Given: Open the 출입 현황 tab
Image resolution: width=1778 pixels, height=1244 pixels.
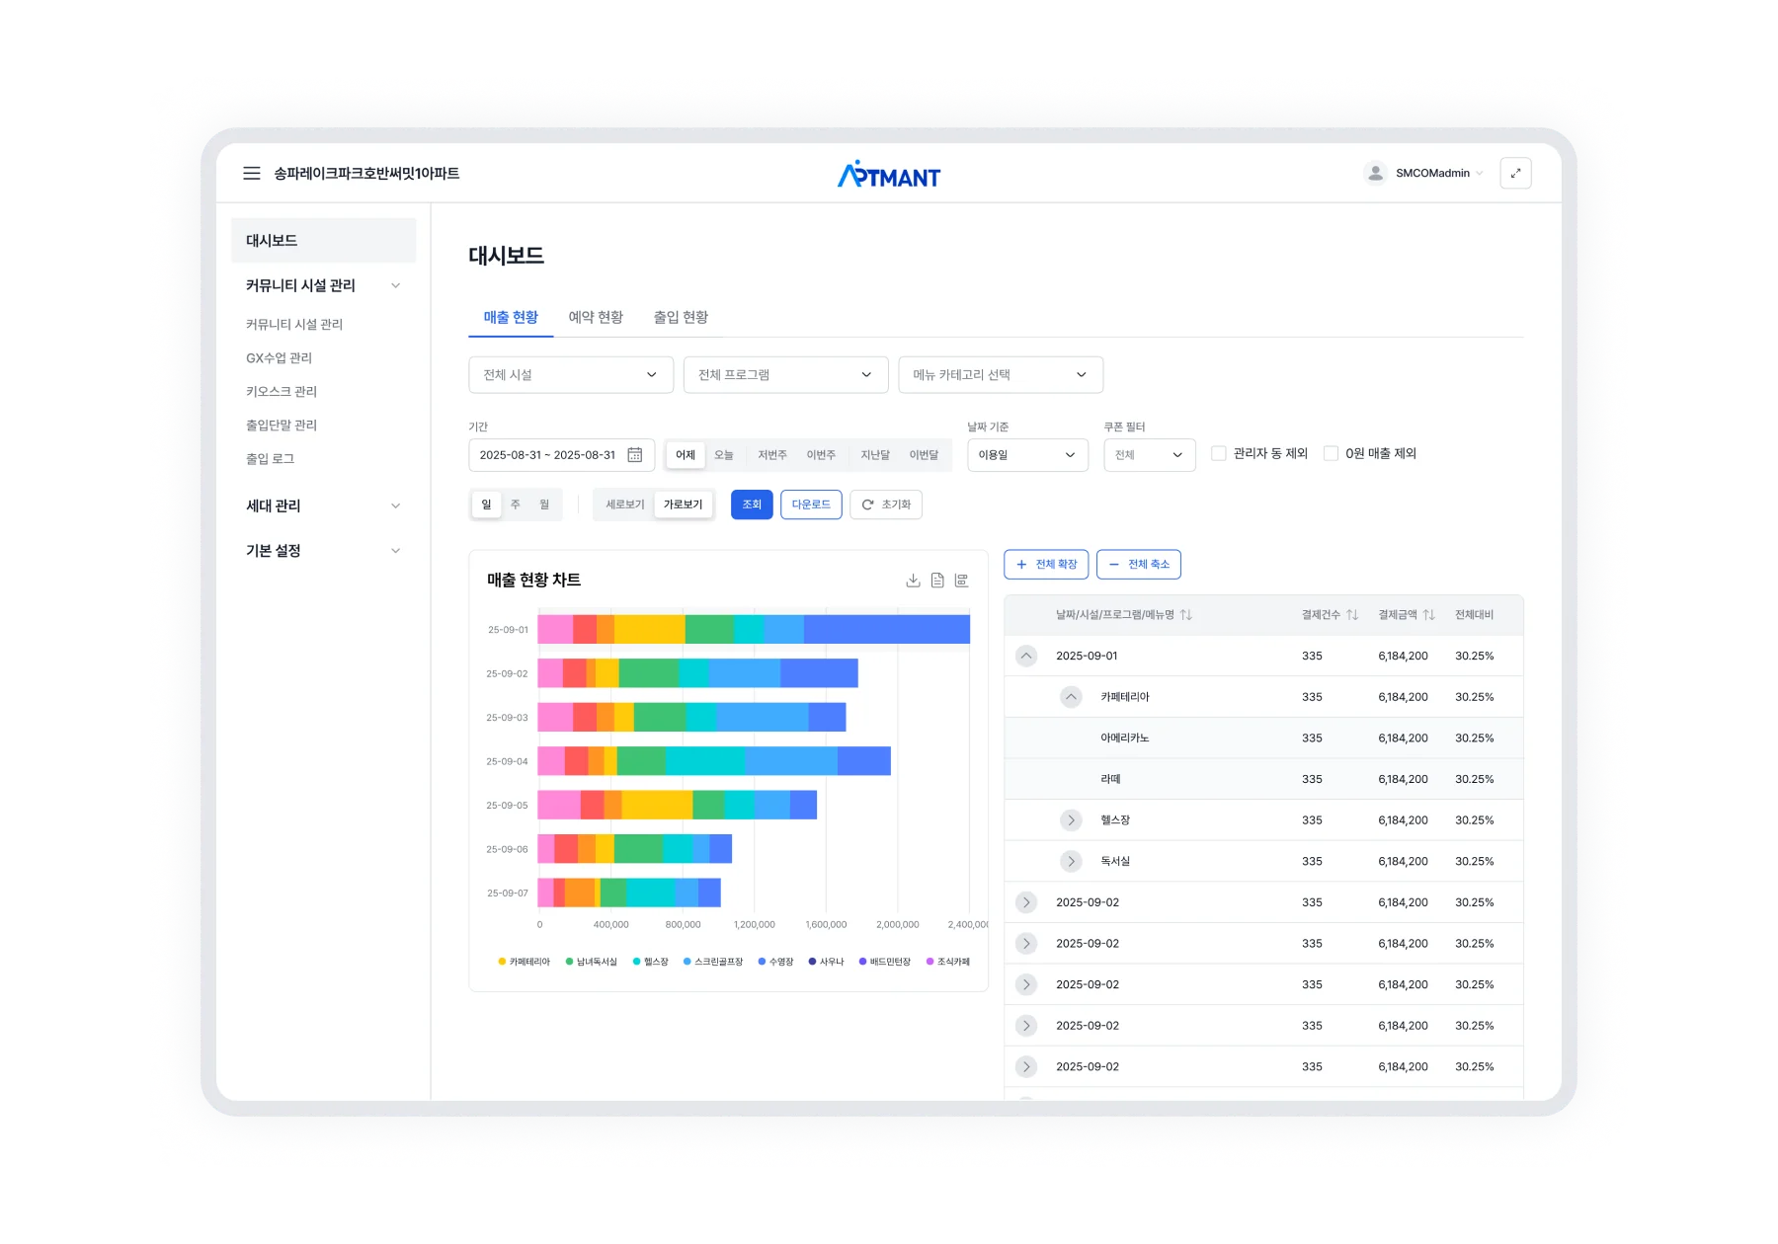Looking at the screenshot, I should click(681, 317).
